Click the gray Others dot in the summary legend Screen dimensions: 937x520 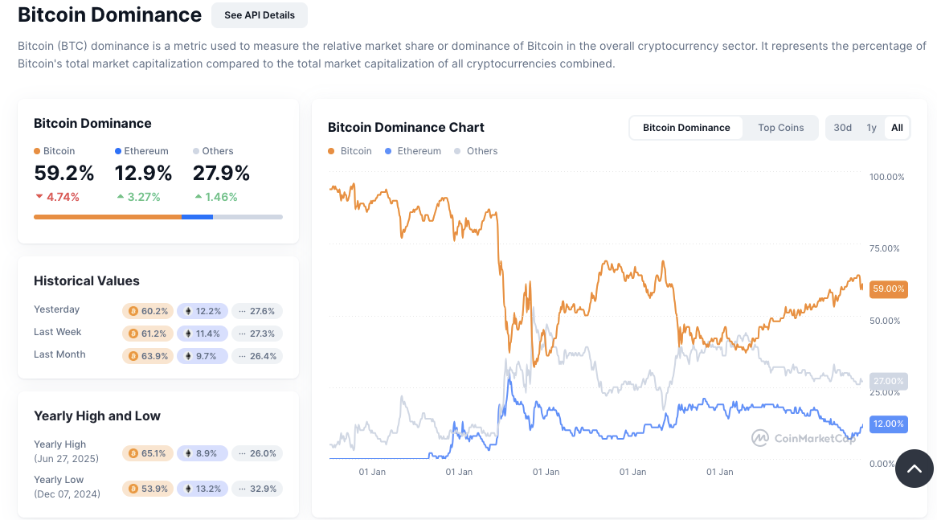[x=194, y=150]
